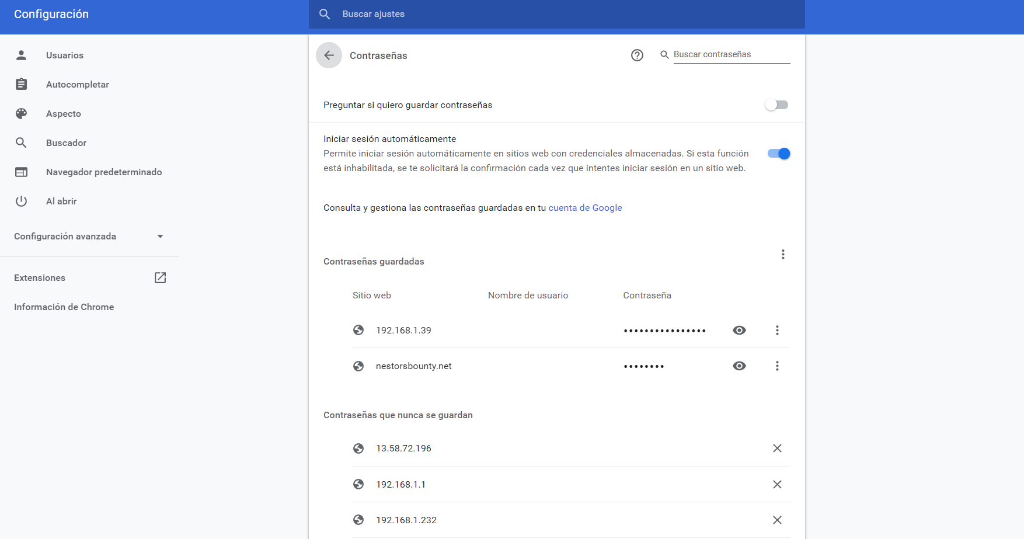Show password for nestorsbounty.net
Screen dimensions: 1024x539
[739, 366]
